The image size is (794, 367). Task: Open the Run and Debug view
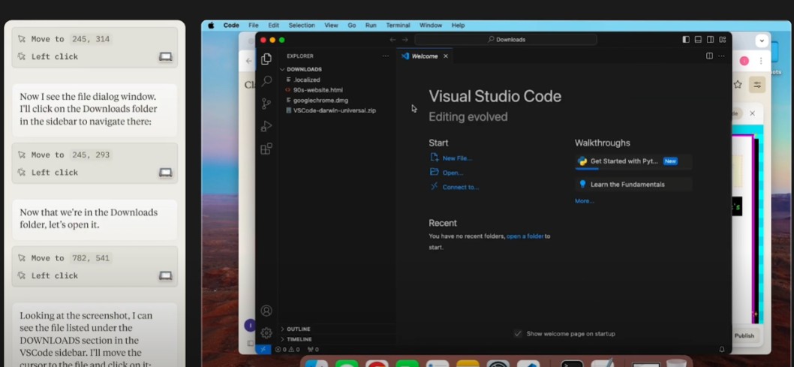coord(266,126)
